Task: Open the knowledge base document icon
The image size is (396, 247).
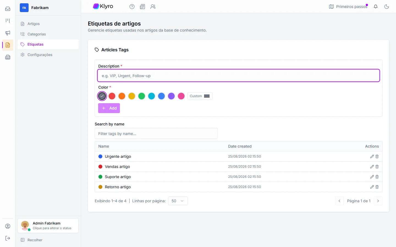Action: (x=8, y=45)
